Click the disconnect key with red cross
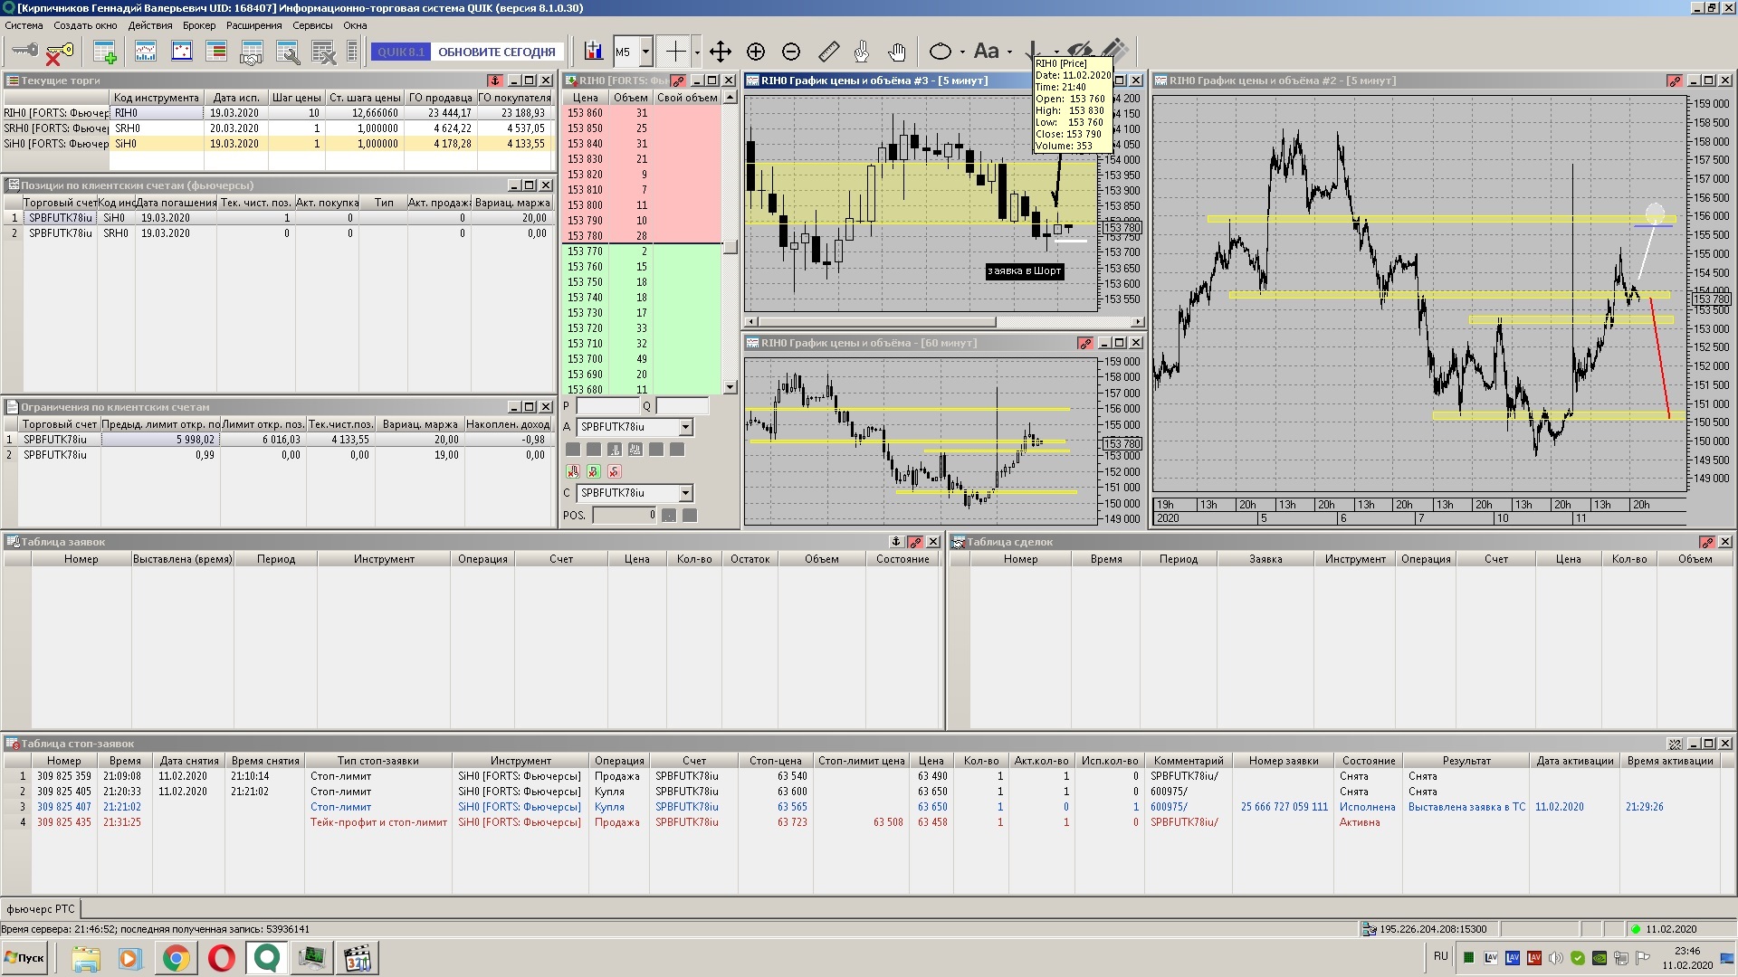Image resolution: width=1738 pixels, height=977 pixels. point(59,53)
